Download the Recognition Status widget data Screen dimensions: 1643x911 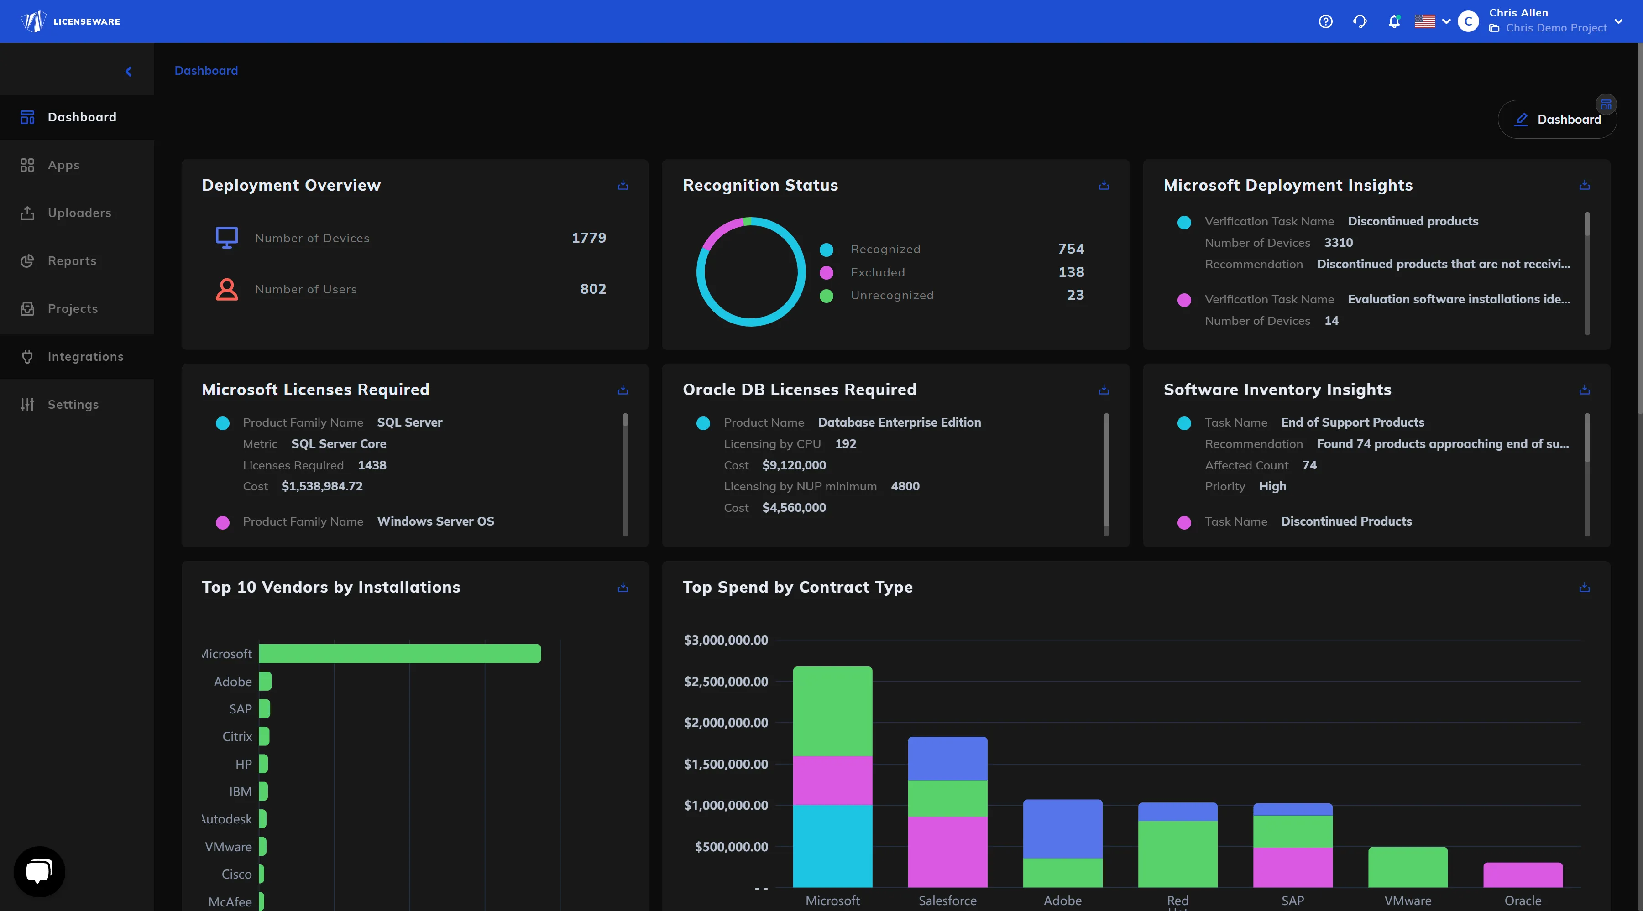tap(1104, 185)
